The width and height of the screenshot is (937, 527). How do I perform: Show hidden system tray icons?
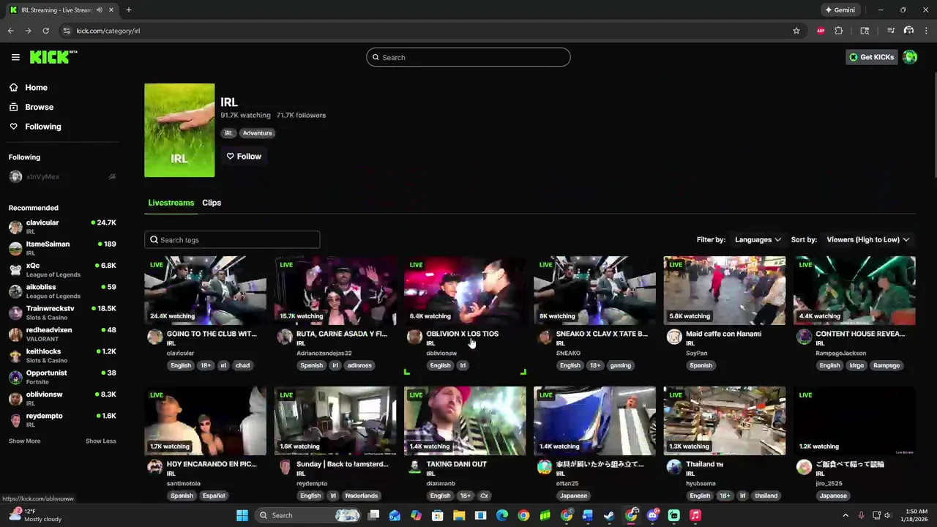pos(845,515)
